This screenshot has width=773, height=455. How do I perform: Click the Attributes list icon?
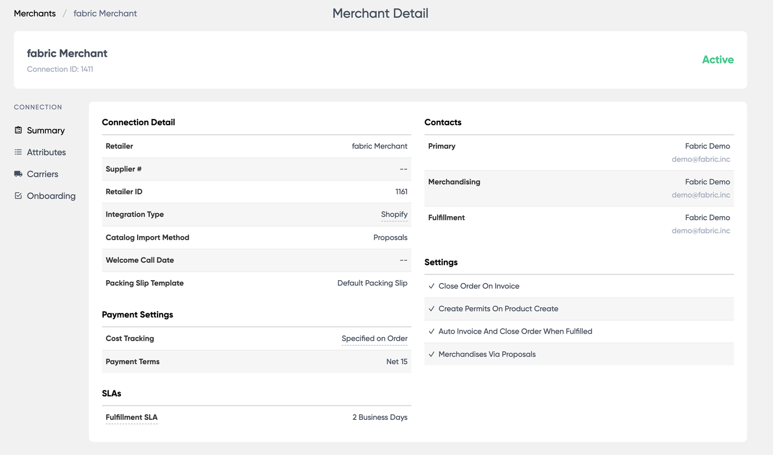[x=18, y=152]
